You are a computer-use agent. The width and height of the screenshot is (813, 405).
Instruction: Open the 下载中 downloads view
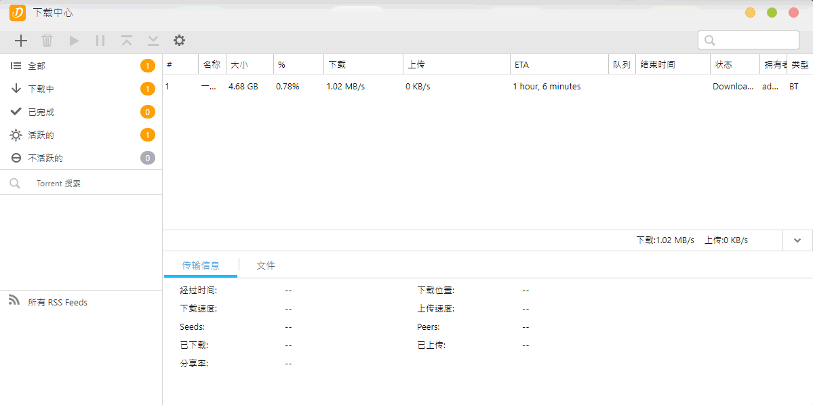[x=42, y=89]
